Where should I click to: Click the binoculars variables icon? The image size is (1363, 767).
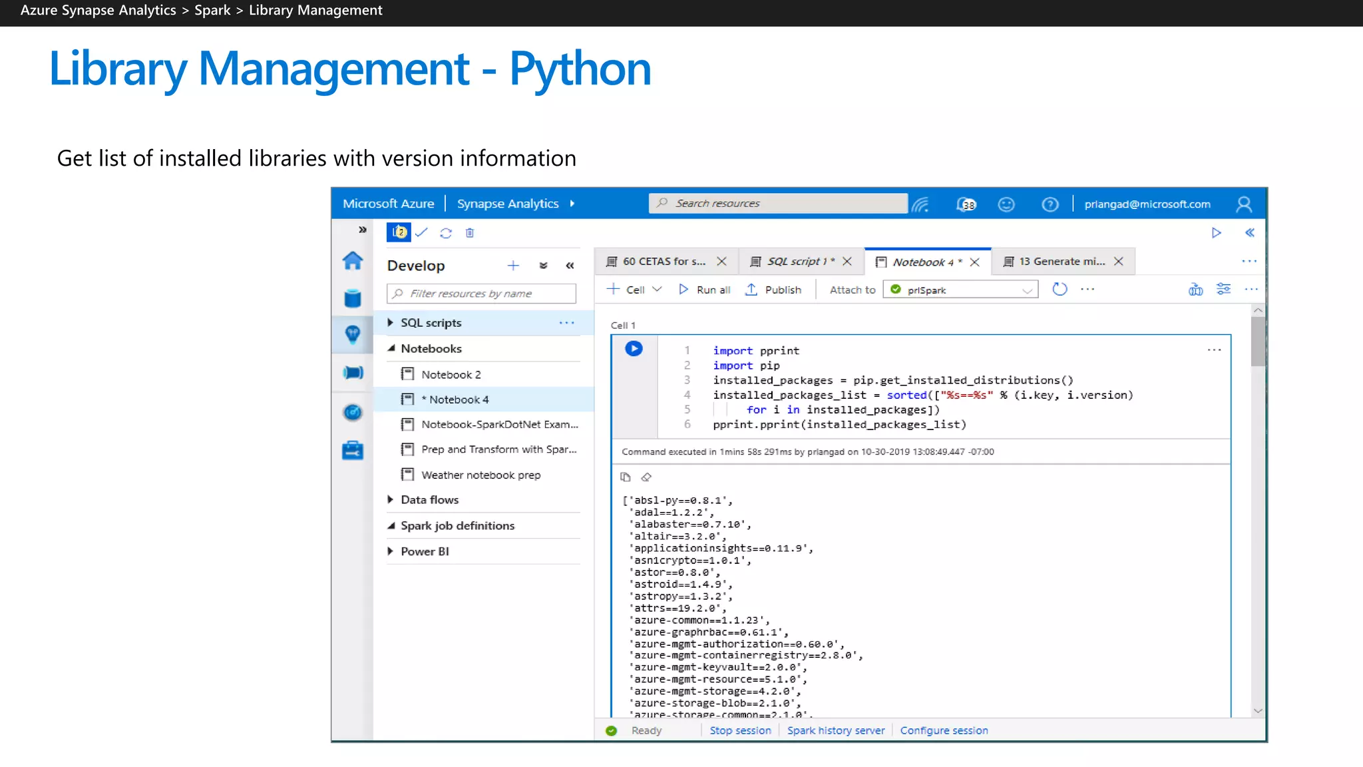(1196, 289)
